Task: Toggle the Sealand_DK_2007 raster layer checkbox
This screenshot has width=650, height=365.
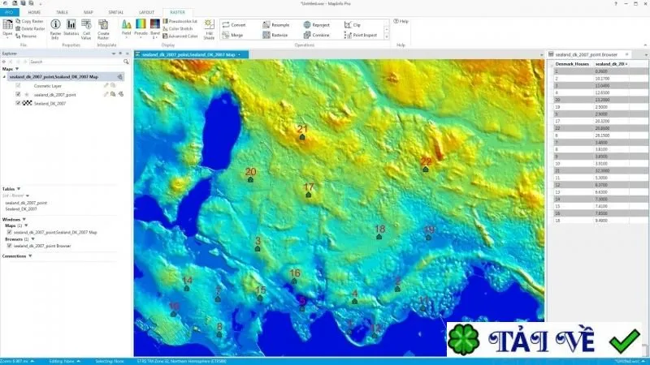Action: (18, 103)
